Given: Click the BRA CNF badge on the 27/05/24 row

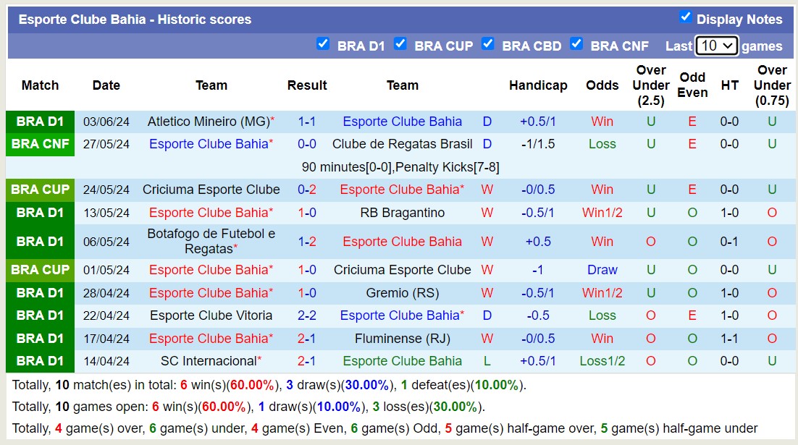Looking at the screenshot, I should pyautogui.click(x=40, y=144).
